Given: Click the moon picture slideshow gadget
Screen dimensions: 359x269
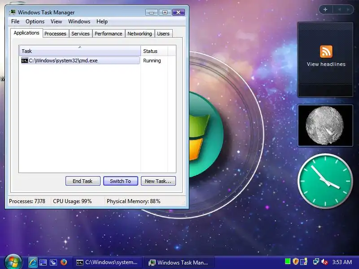Looking at the screenshot, I should tap(325, 126).
